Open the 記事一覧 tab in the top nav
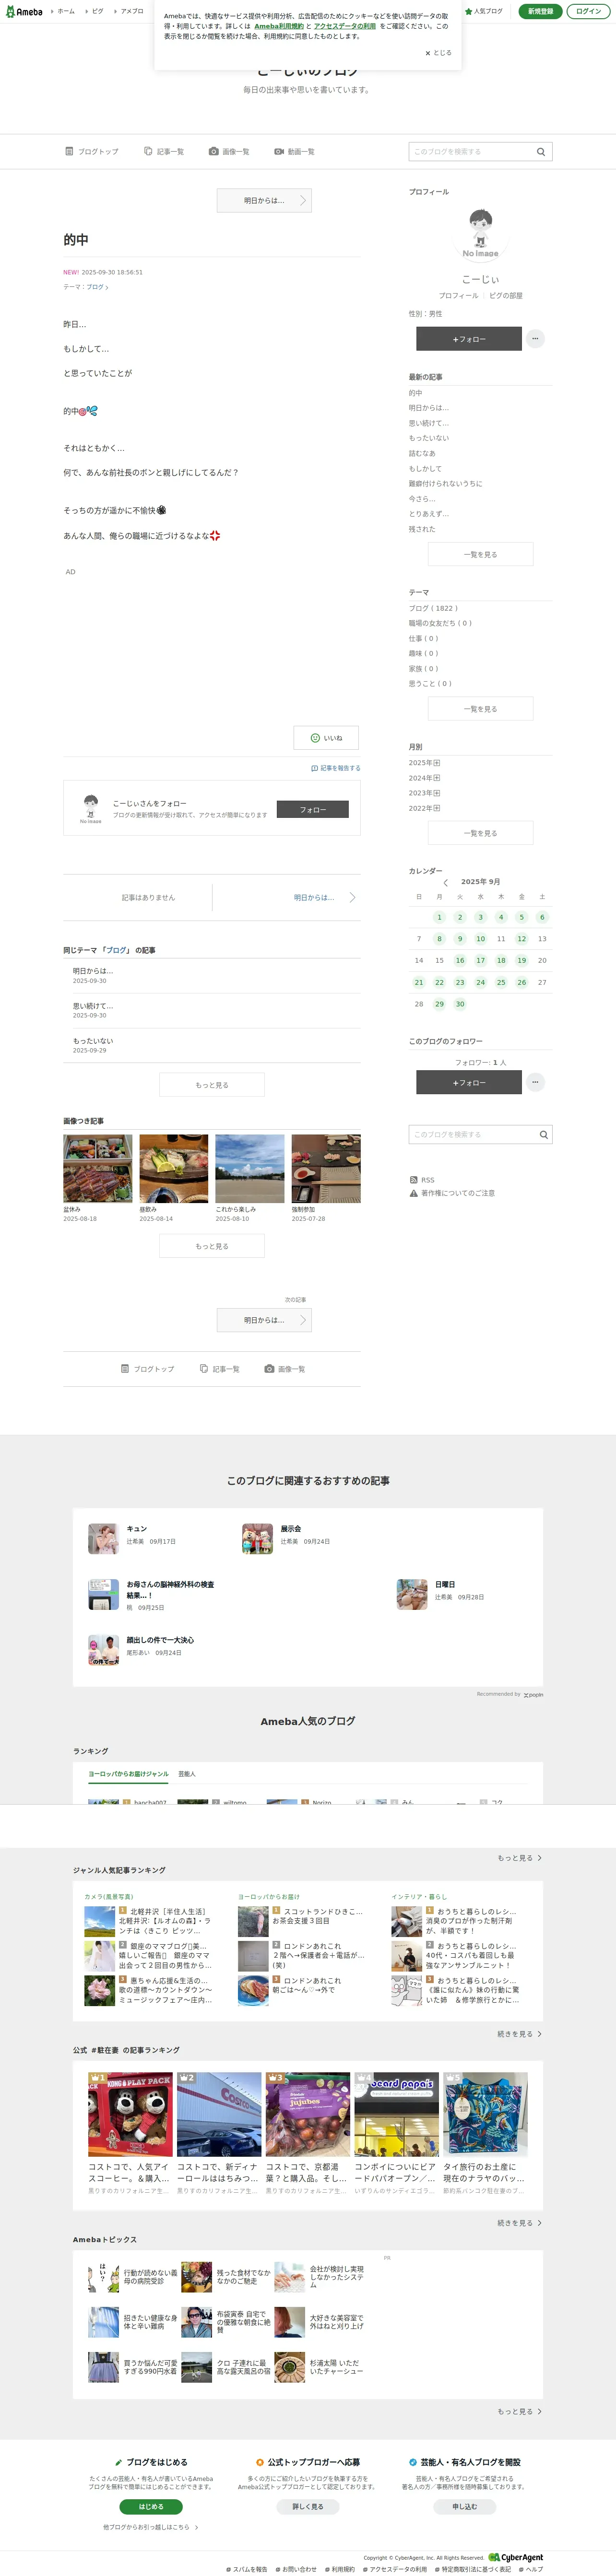 click(164, 151)
